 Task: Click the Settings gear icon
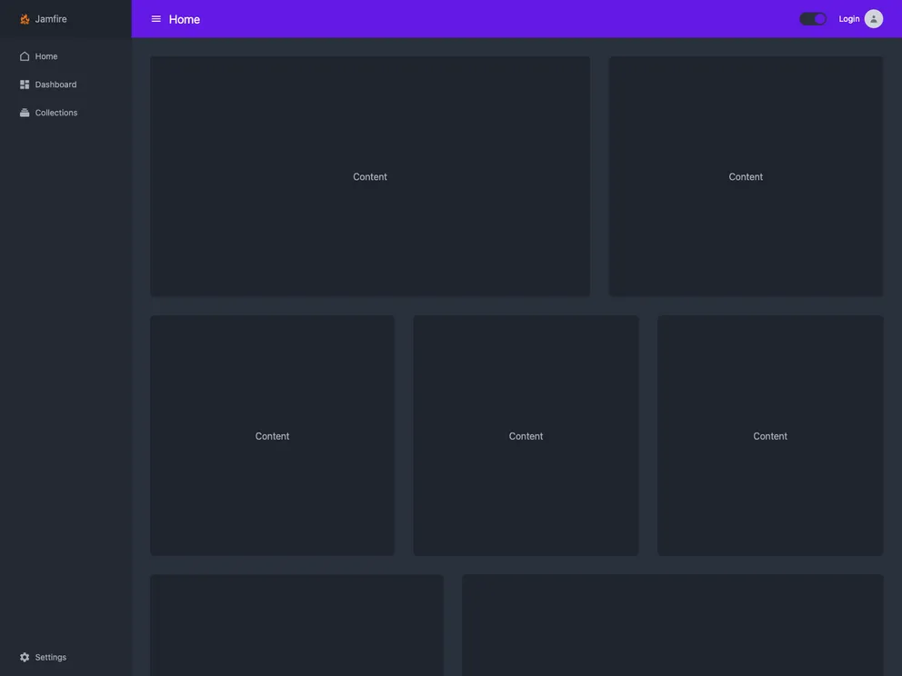pyautogui.click(x=25, y=657)
